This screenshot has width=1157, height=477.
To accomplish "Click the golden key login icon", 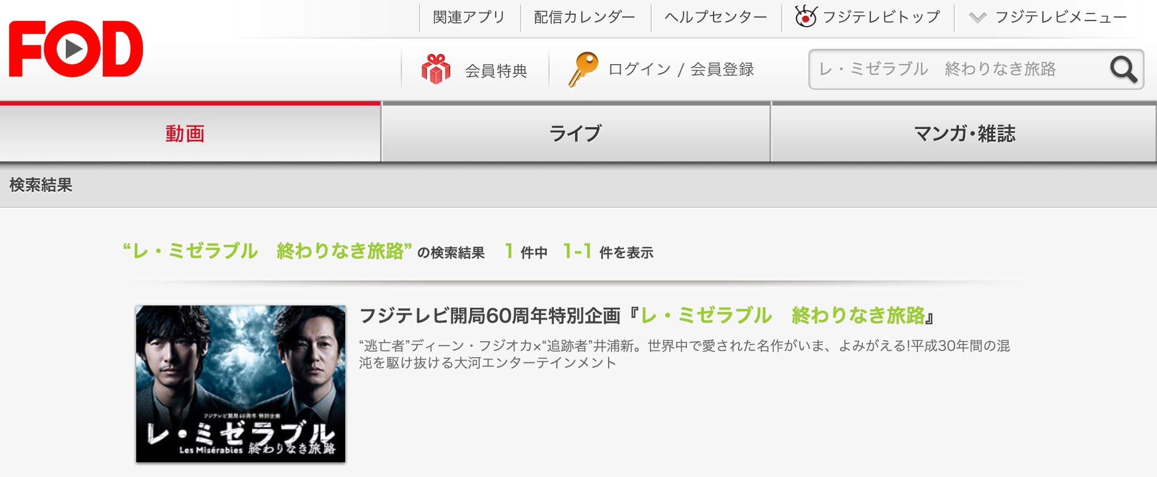I will click(583, 69).
